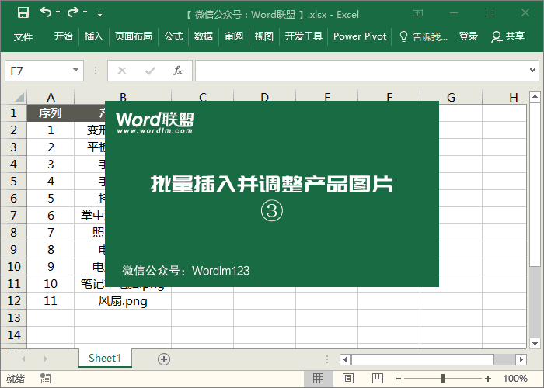Click the Enter checkmark formula bar icon
Viewport: 544px width, 388px height.
click(x=150, y=71)
